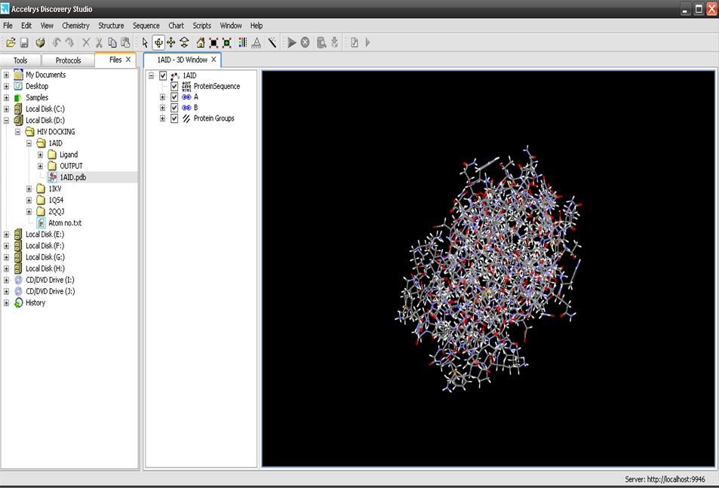Select the 1AID.pdb file in the tree
This screenshot has width=719, height=488.
tap(73, 176)
